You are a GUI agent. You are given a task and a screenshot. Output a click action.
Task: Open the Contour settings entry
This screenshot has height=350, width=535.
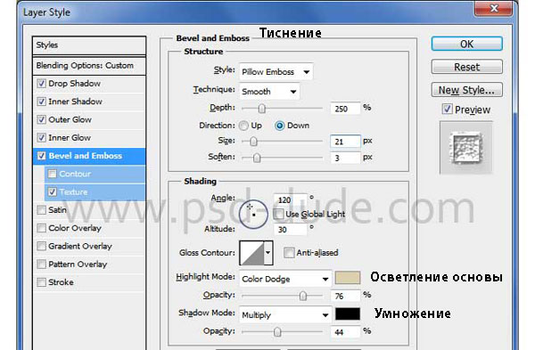pyautogui.click(x=75, y=174)
